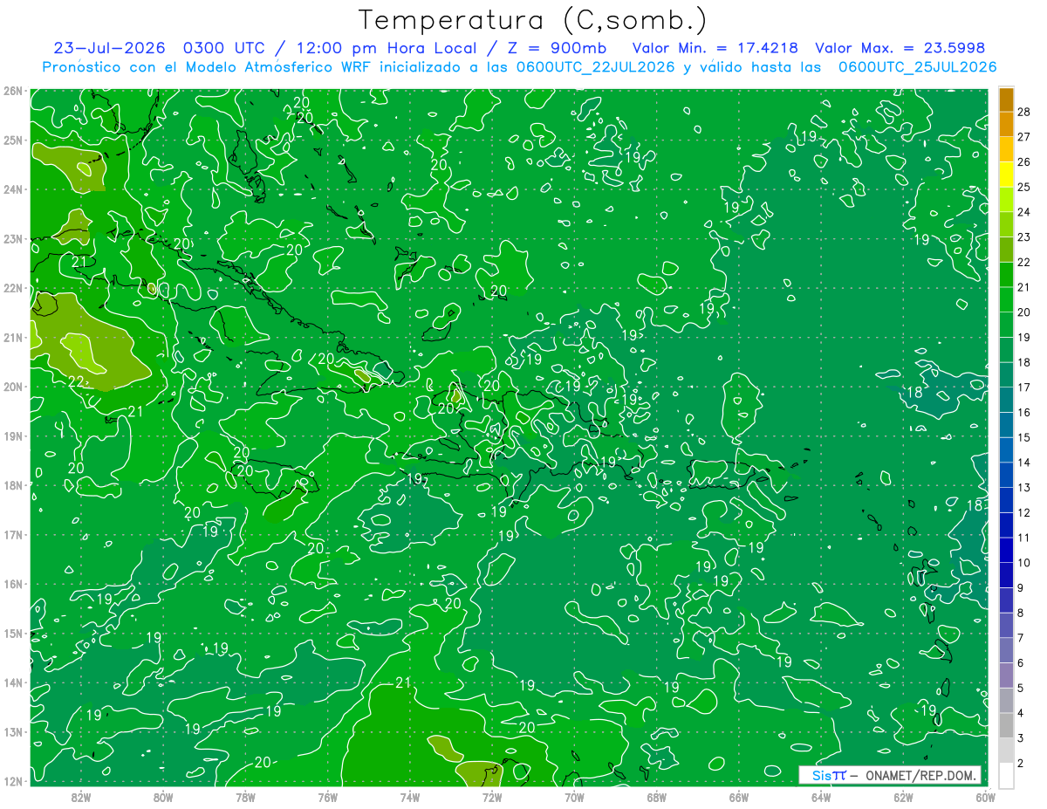Click the '19N' latitude axis label
This screenshot has height=809, width=1047.
[12, 435]
